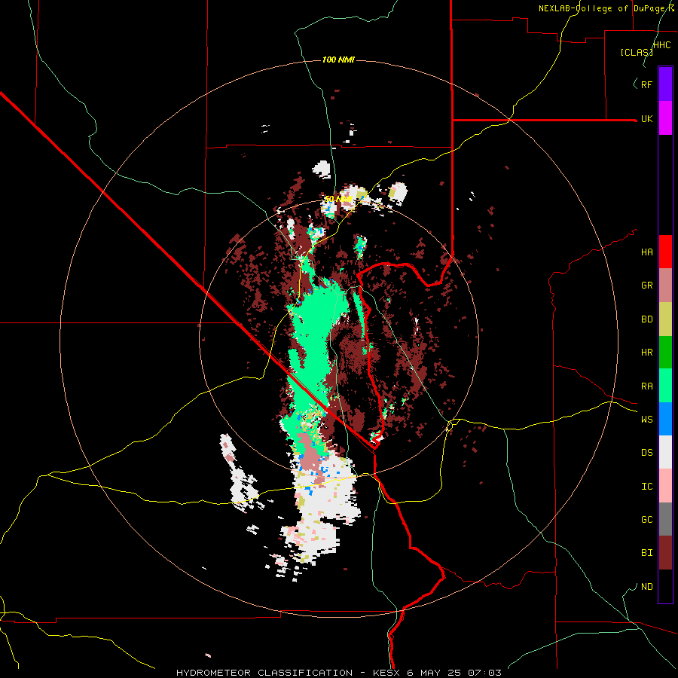Click the [CLAS] units label

pos(637,52)
